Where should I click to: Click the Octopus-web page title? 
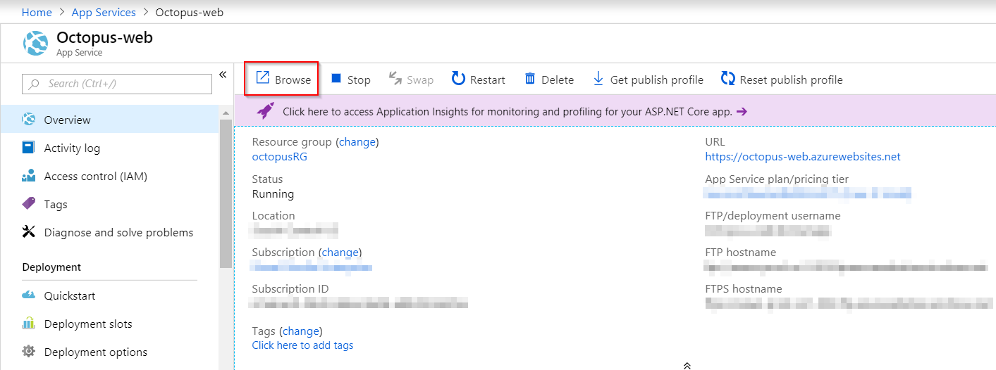104,37
